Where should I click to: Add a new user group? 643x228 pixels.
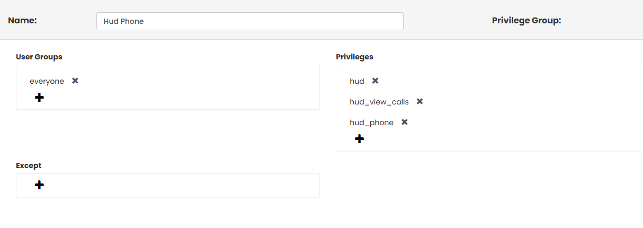point(39,98)
